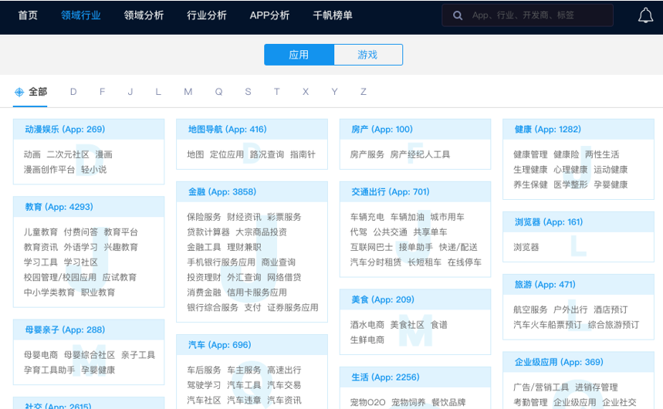Open the 交通出行 (App: 701) category
663x409 pixels.
pos(391,192)
